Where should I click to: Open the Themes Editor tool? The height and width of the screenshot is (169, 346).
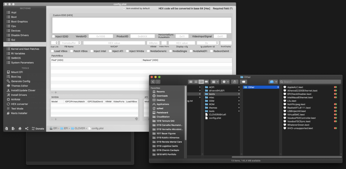pos(19,86)
